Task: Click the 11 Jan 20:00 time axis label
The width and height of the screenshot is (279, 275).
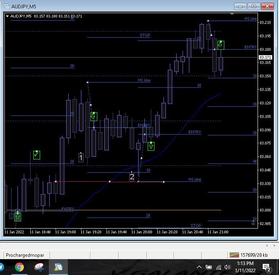Action: 142,232
